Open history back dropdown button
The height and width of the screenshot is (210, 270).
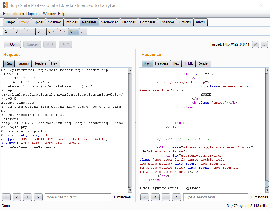point(50,44)
